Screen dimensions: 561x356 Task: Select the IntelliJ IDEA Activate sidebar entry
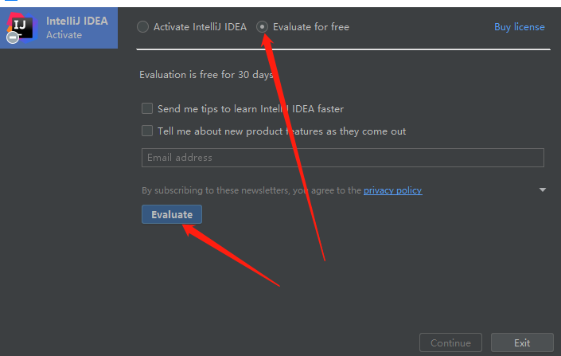[59, 28]
